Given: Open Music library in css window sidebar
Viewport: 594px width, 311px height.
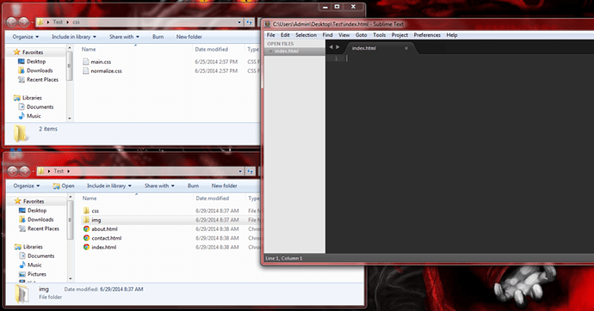Looking at the screenshot, I should click(x=34, y=116).
